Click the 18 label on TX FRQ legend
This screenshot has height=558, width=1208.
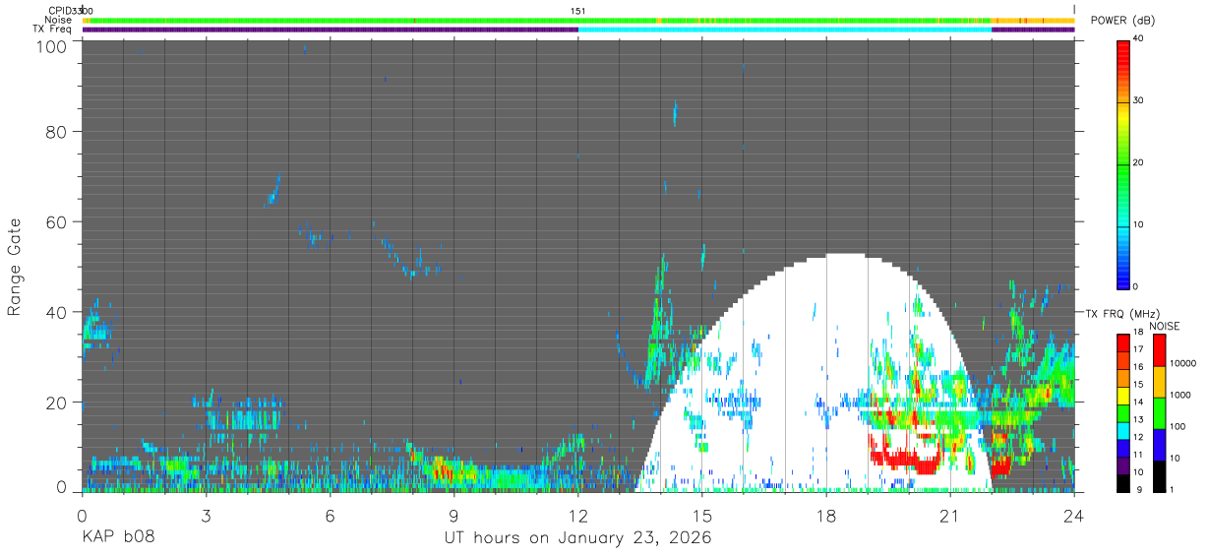coord(1138,333)
